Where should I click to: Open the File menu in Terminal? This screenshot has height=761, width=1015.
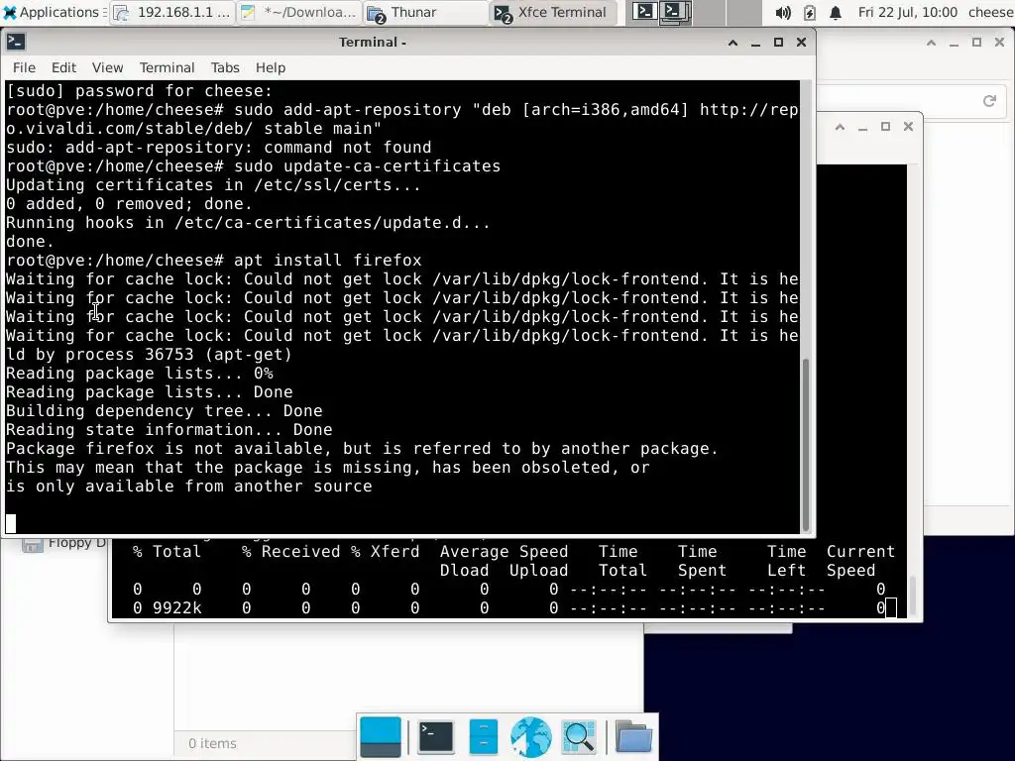(24, 68)
